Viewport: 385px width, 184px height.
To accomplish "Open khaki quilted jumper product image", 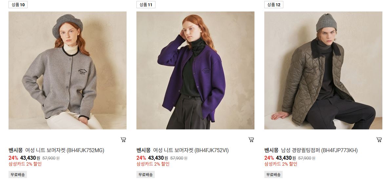I will click(x=323, y=70).
